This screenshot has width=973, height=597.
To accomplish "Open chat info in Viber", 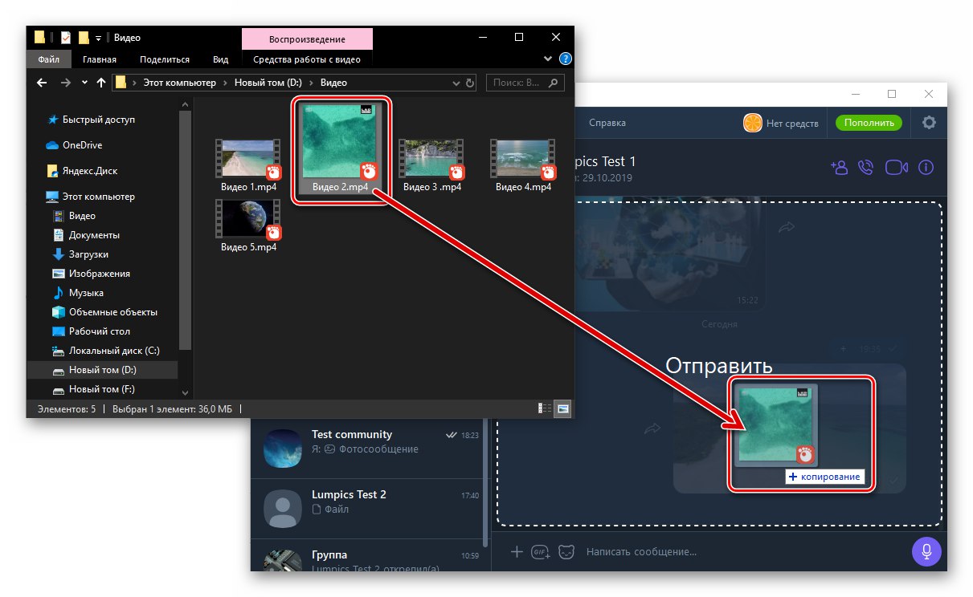I will pos(926,167).
